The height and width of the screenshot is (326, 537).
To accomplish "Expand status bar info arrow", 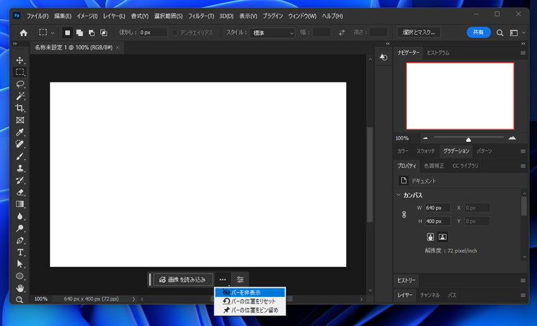I will (134, 299).
